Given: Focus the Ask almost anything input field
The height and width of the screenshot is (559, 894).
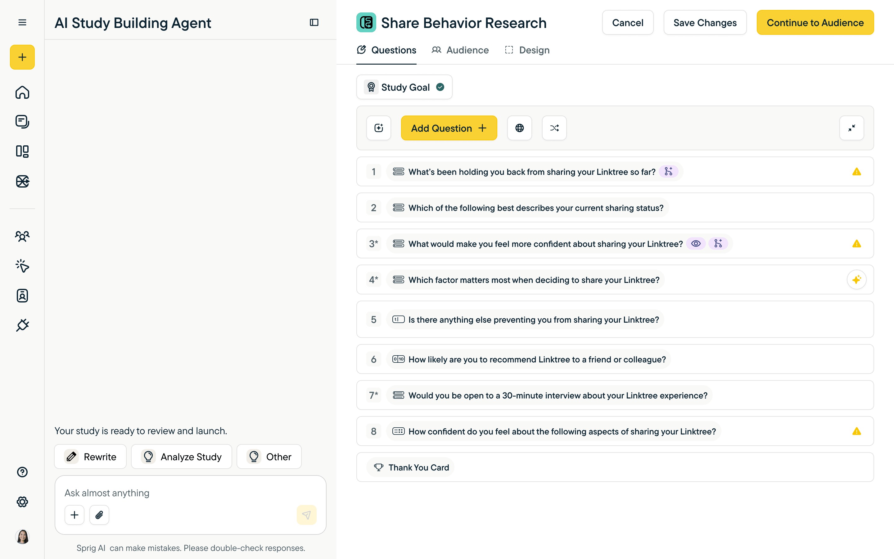Looking at the screenshot, I should pyautogui.click(x=190, y=493).
